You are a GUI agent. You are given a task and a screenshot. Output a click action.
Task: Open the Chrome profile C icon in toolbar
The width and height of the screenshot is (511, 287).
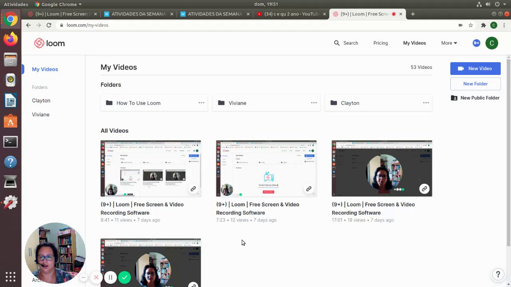tap(494, 25)
